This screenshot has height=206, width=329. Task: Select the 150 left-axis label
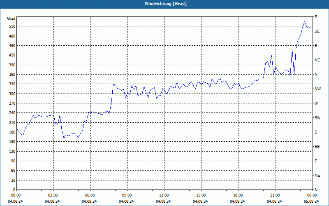tap(12, 142)
